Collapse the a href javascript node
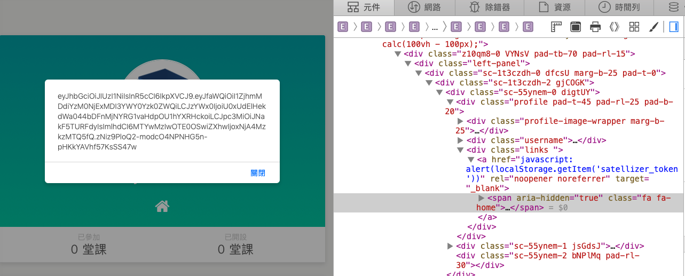 point(470,160)
